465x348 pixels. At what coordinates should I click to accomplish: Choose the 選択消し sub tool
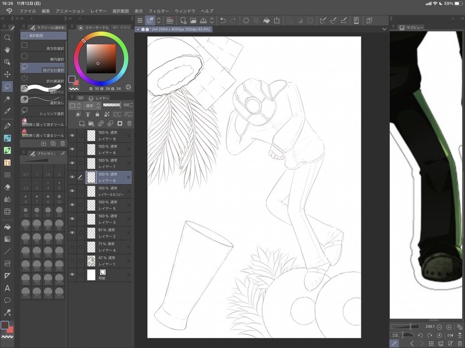tap(43, 100)
